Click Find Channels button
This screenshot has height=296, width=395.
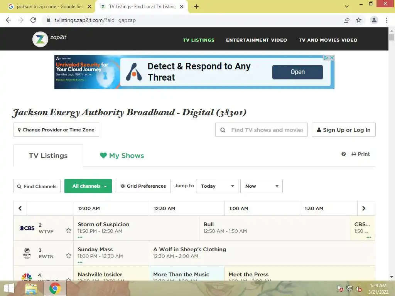pos(37,186)
